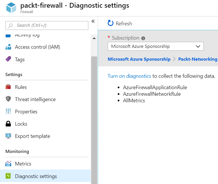Open the Activity log menu item
This screenshot has height=184, width=218.
tap(27, 35)
